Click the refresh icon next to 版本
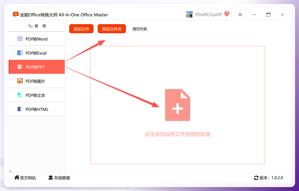Image resolution: width=299 pixels, height=191 pixels. click(x=256, y=178)
